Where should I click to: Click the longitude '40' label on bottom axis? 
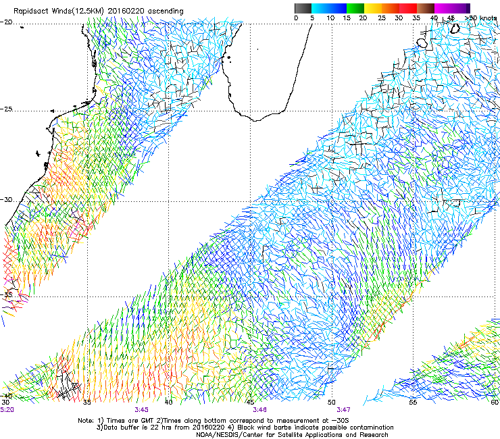click(169, 403)
